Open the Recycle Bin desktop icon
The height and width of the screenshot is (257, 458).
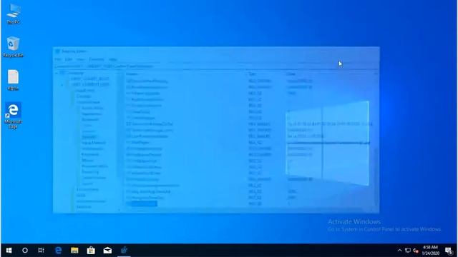point(13,47)
